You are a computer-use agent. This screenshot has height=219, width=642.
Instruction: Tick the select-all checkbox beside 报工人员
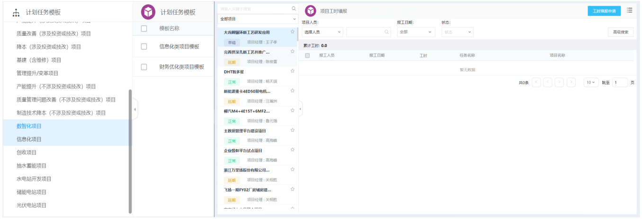tap(307, 55)
